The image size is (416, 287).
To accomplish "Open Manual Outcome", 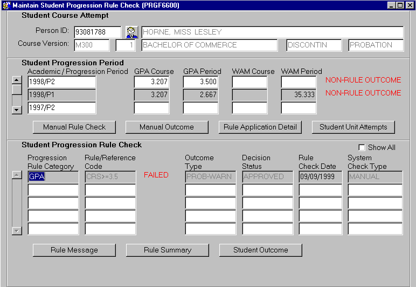I will click(x=167, y=127).
